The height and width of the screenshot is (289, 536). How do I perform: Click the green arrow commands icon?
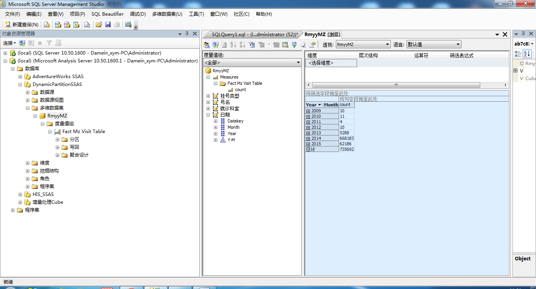294,44
